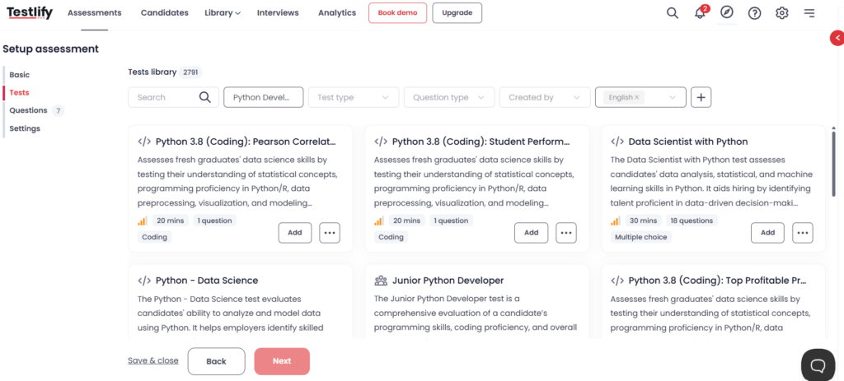Open the chat support widget

[818, 365]
